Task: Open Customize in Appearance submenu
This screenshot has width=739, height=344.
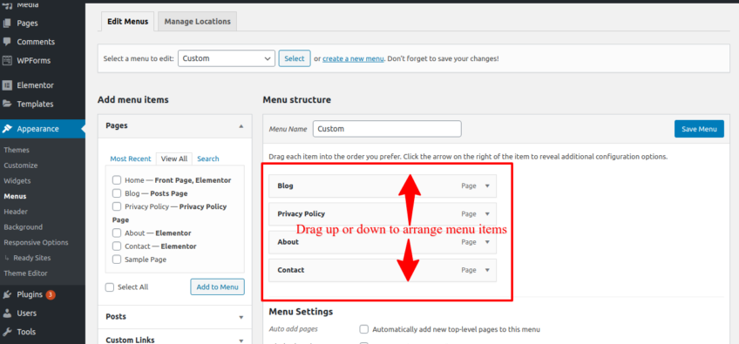Action: 21,165
